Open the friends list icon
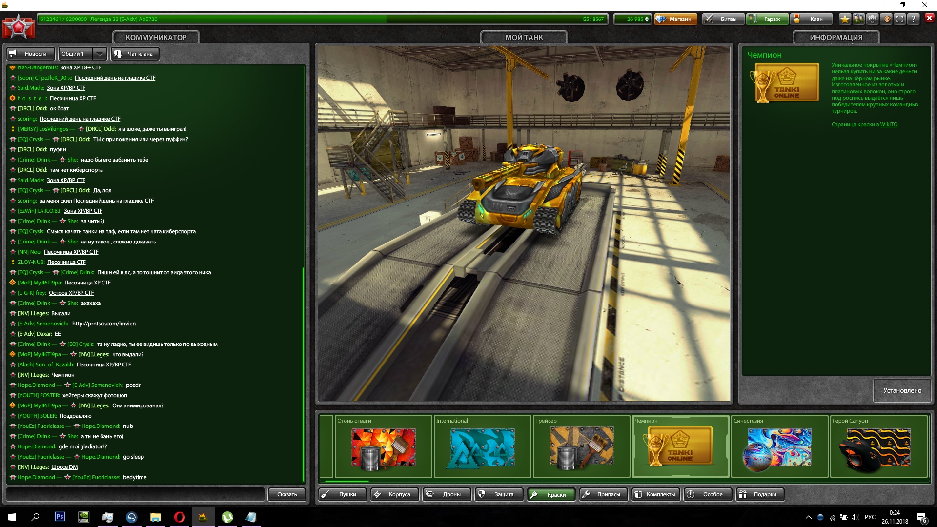937x527 pixels. (x=858, y=19)
